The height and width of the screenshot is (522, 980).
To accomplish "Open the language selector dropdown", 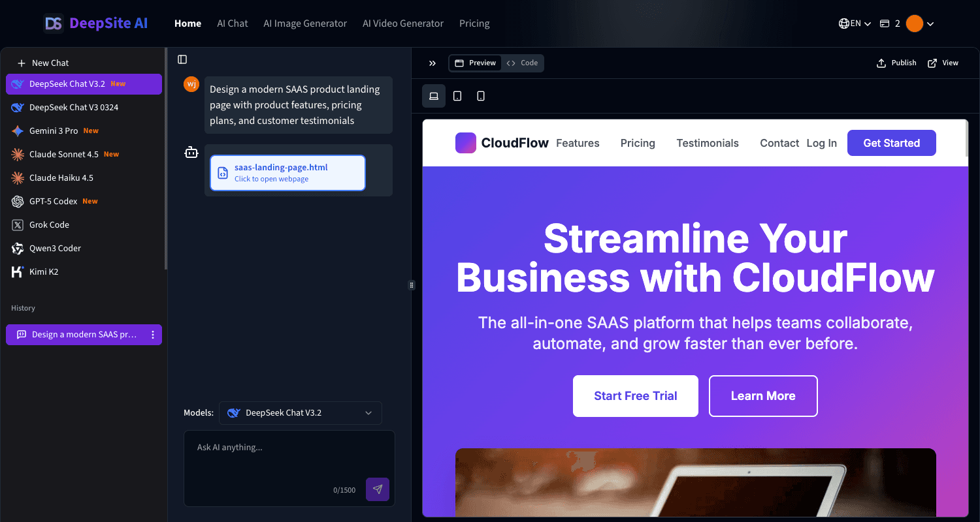I will [855, 23].
